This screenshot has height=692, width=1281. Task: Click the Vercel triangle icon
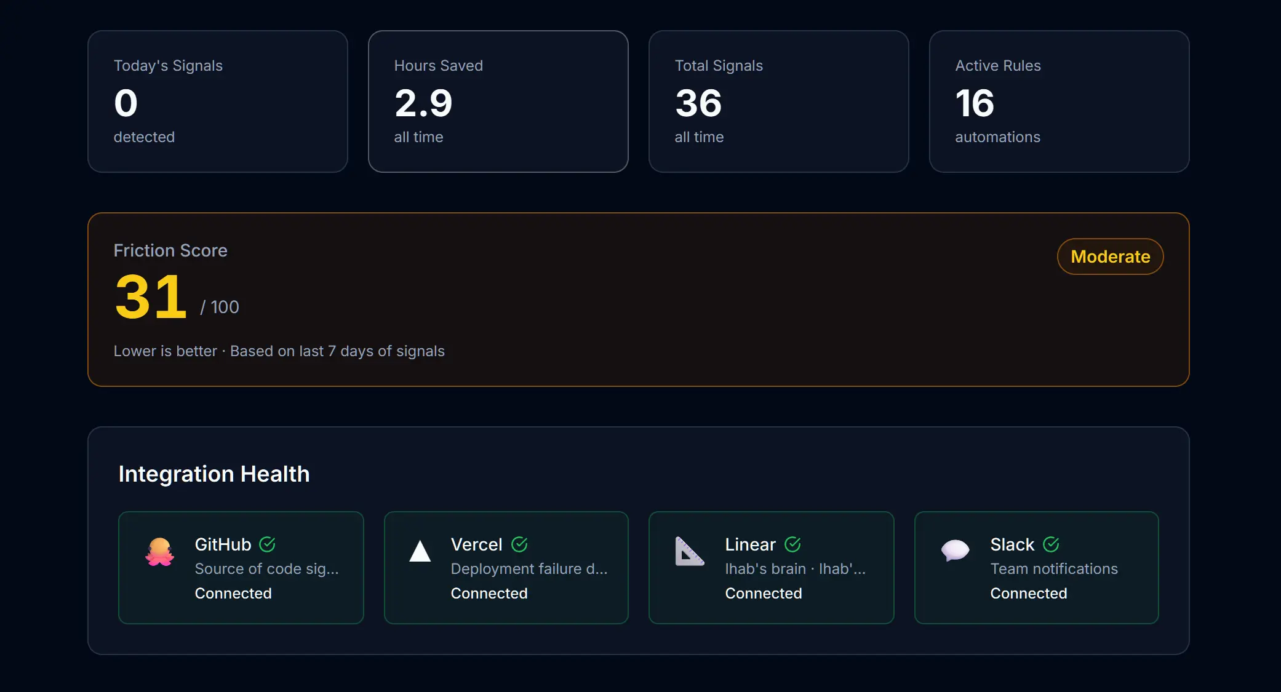420,551
